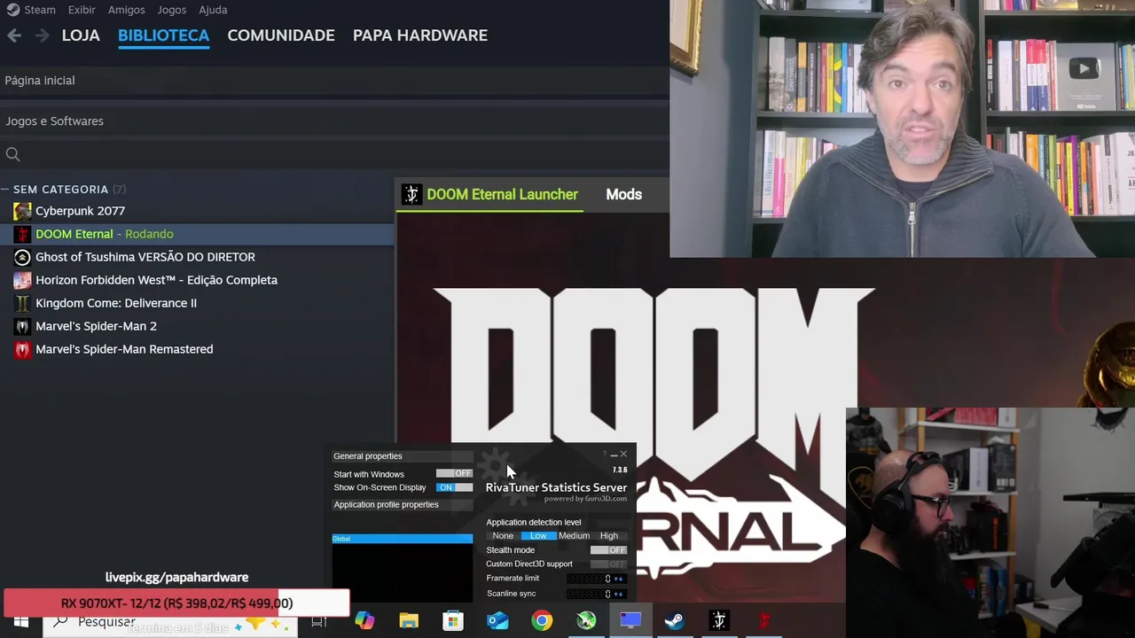Select Ghost of Tsushima VERSÃO DO DIRETOR
Viewport: 1135px width, 638px height.
point(145,257)
